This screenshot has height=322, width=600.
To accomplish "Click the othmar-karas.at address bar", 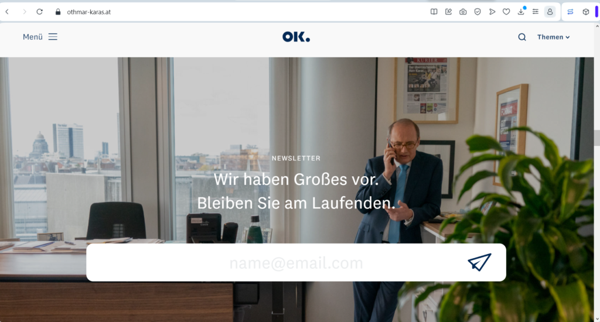I will [x=89, y=12].
